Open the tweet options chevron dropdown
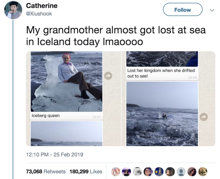Image resolution: width=220 pixels, height=179 pixels. click(212, 10)
